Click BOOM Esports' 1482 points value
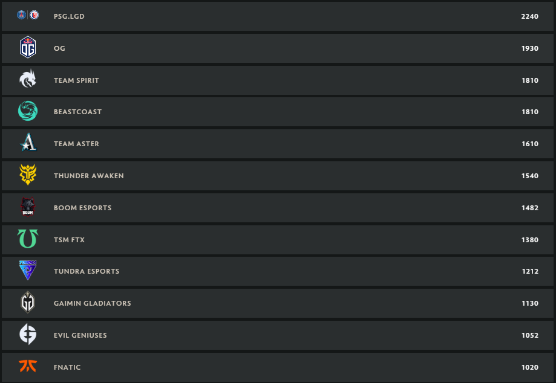Image resolution: width=556 pixels, height=383 pixels. (x=529, y=208)
